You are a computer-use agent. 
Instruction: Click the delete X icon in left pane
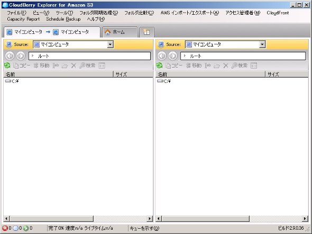pyautogui.click(x=74, y=65)
